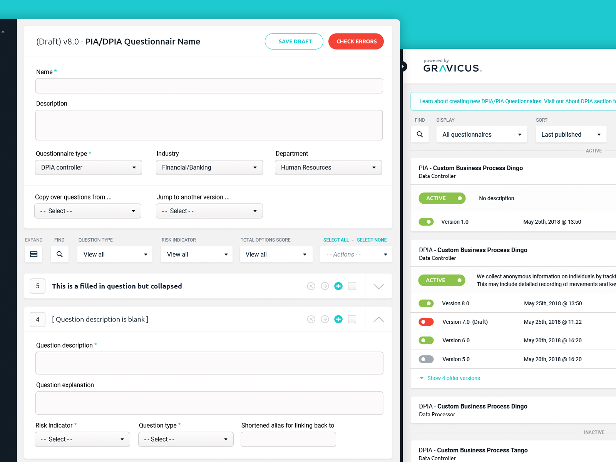
Task: Toggle the red Version 7.0 draft switch
Action: [x=426, y=322]
